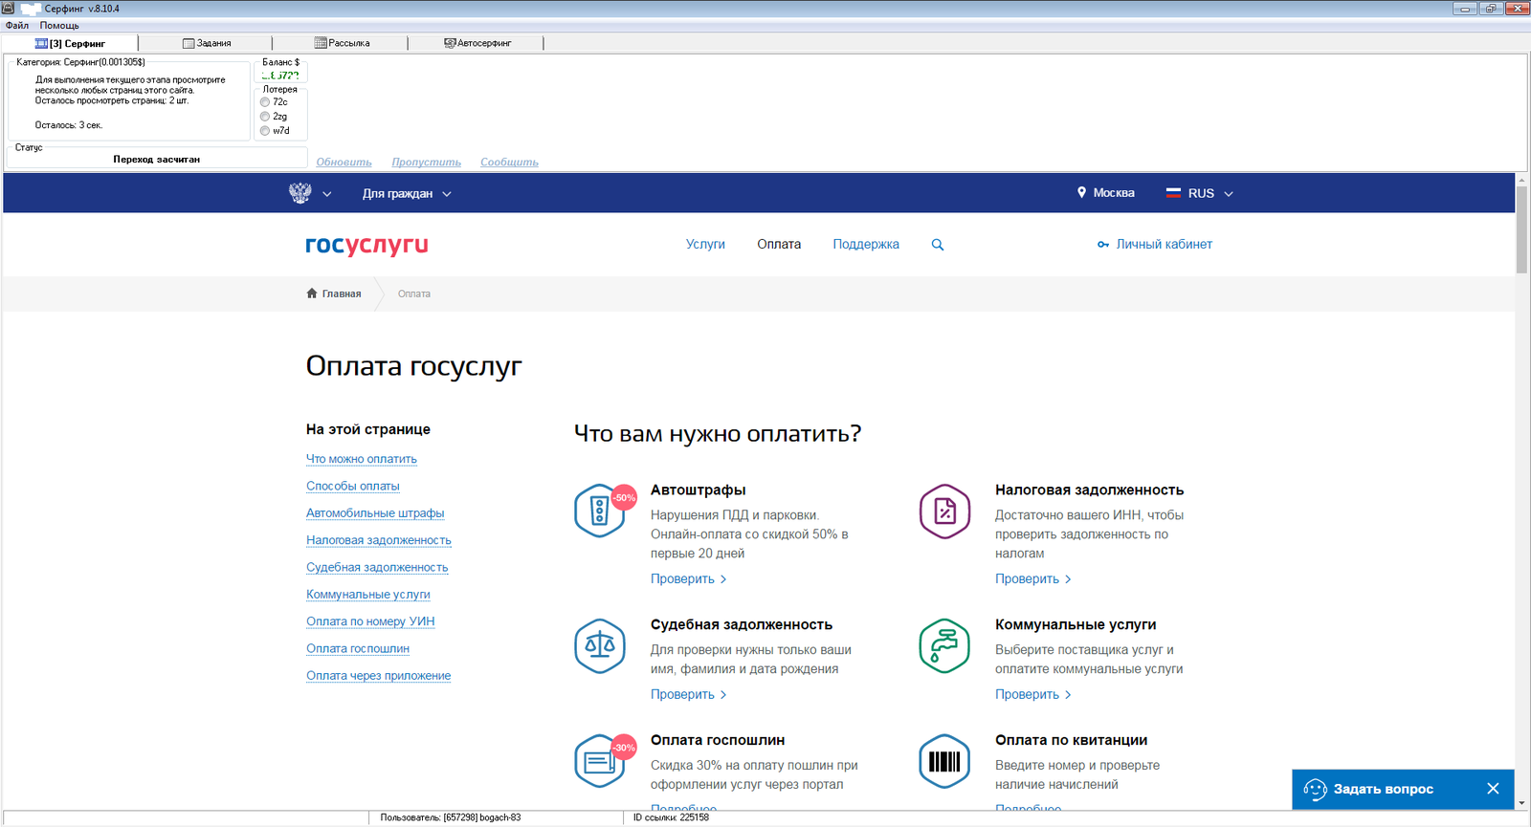Click the scrollbar down arrow
The height and width of the screenshot is (827, 1531).
coord(1521,804)
